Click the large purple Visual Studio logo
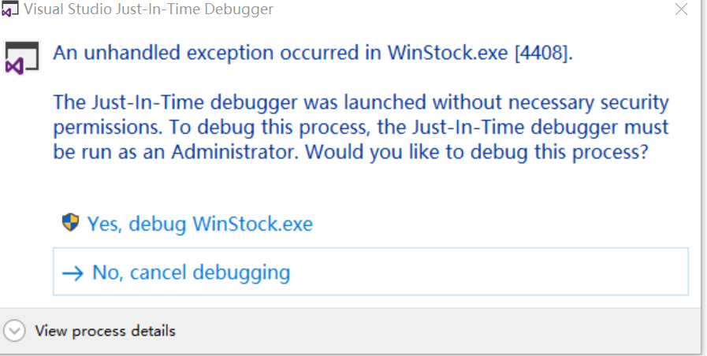Screen dimensions: 707x356 (17, 59)
